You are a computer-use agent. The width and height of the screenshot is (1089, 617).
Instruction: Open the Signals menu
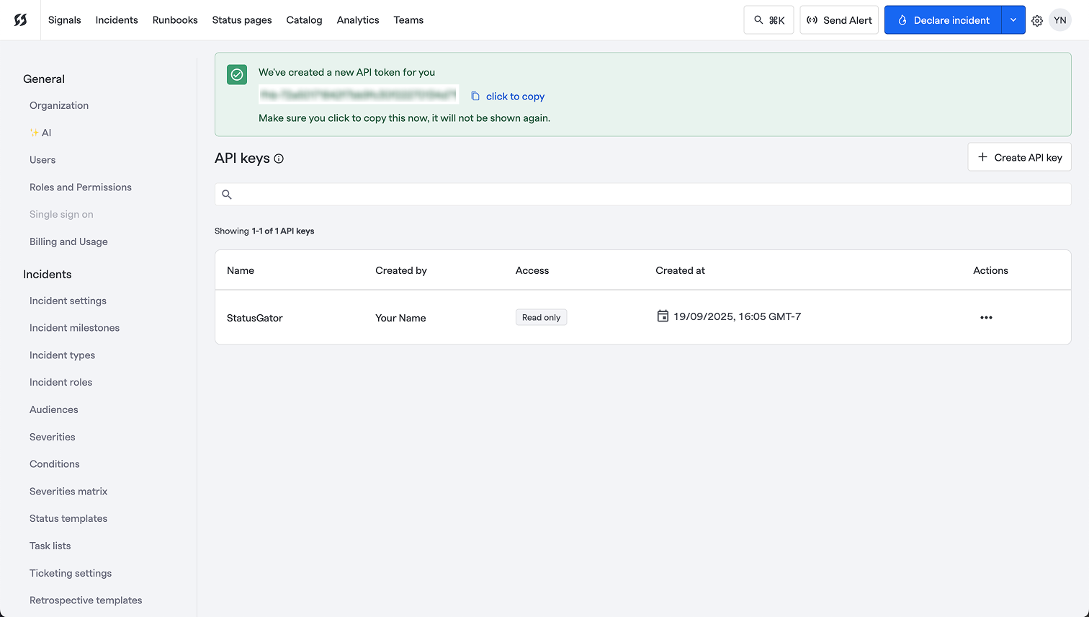coord(65,20)
